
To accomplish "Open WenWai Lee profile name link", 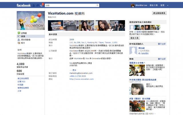I will tap(141, 5).
